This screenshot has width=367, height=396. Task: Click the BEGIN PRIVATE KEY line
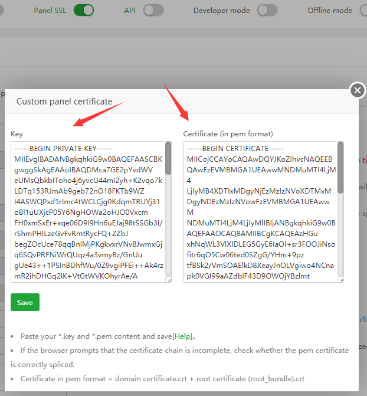pos(63,149)
